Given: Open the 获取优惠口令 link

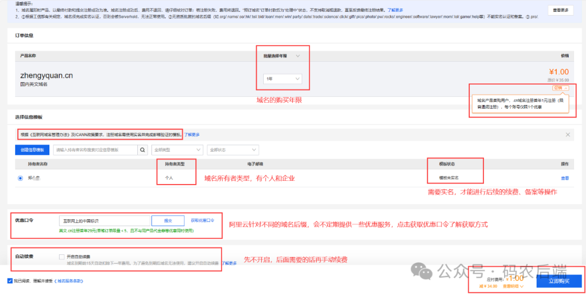Looking at the screenshot, I should coord(202,220).
